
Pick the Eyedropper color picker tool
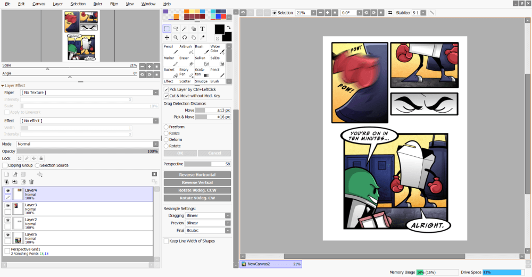coord(203,38)
